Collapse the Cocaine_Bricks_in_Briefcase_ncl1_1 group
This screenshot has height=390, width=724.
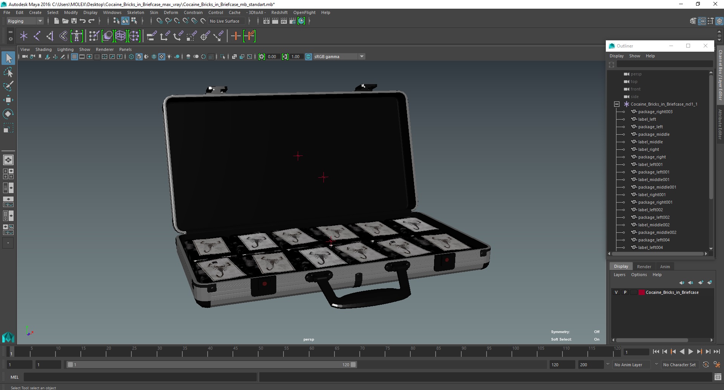[617, 104]
